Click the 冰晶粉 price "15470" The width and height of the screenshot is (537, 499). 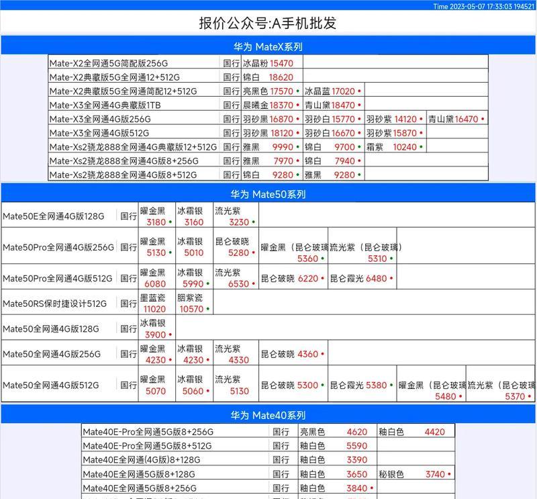(x=281, y=63)
